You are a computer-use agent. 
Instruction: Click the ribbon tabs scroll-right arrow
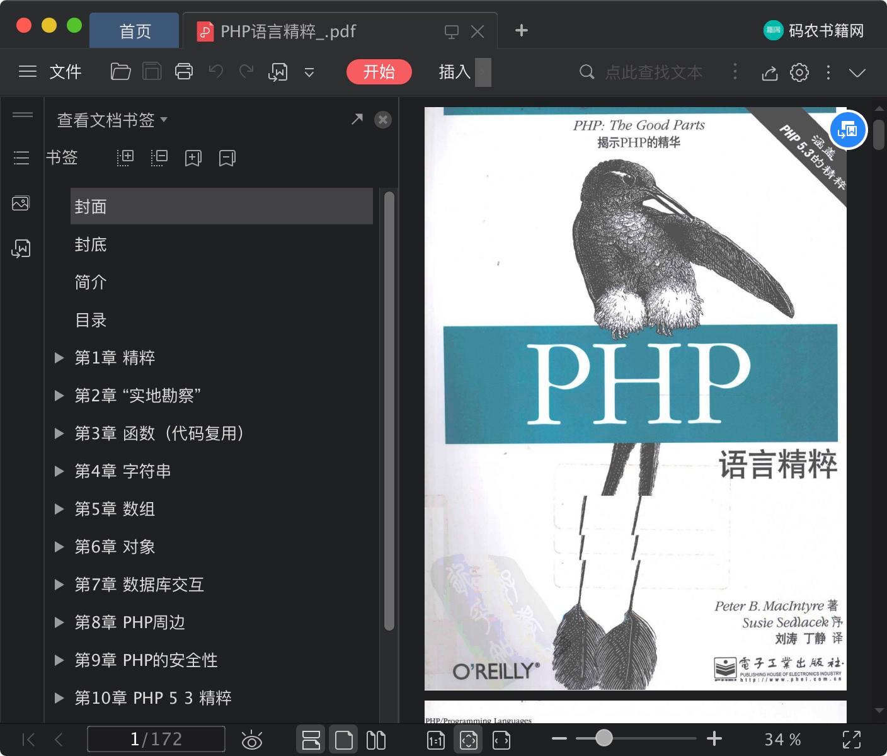pyautogui.click(x=483, y=72)
